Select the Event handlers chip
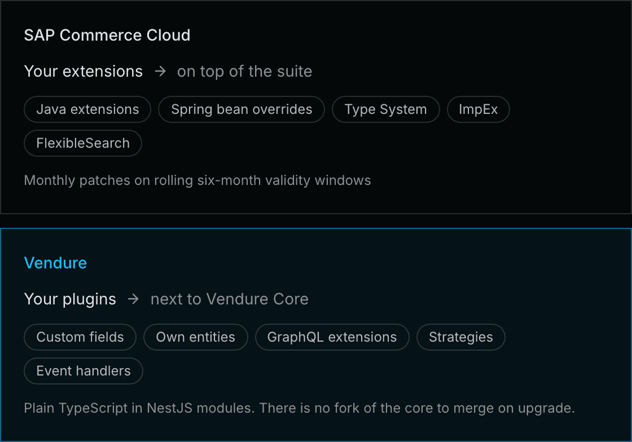 point(84,371)
